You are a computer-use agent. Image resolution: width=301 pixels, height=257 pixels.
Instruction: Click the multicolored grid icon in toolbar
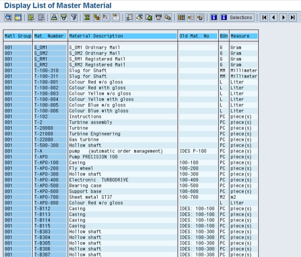181,18
